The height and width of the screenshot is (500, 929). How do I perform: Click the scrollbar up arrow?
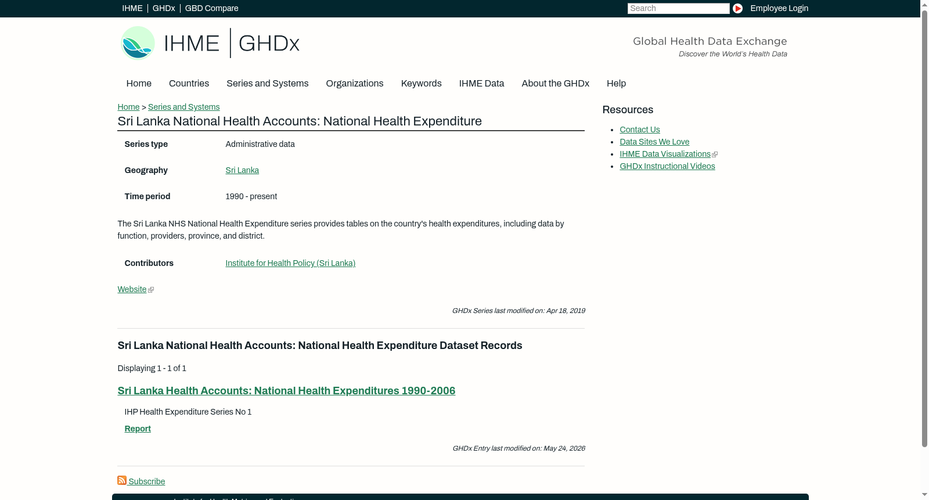[x=924, y=4]
